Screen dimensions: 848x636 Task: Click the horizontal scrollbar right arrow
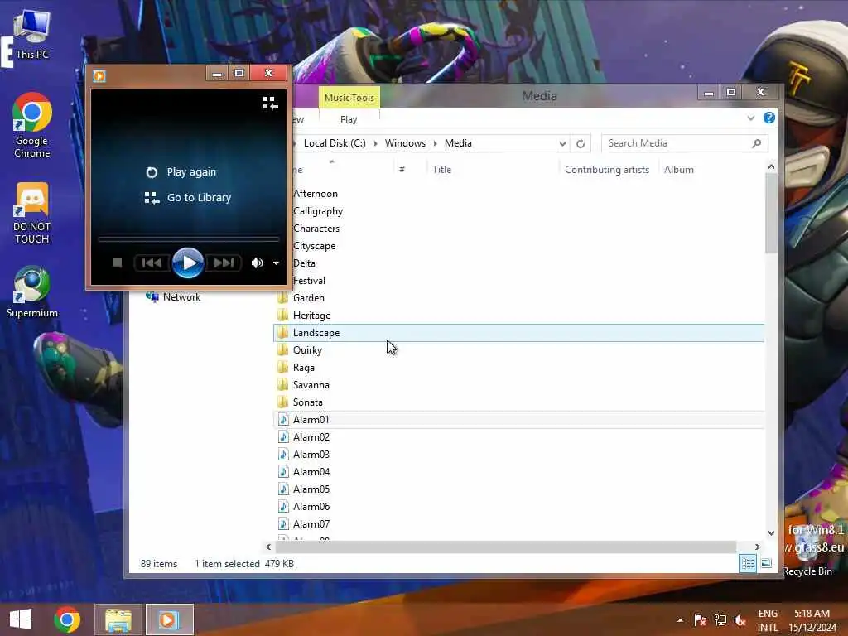coord(757,547)
